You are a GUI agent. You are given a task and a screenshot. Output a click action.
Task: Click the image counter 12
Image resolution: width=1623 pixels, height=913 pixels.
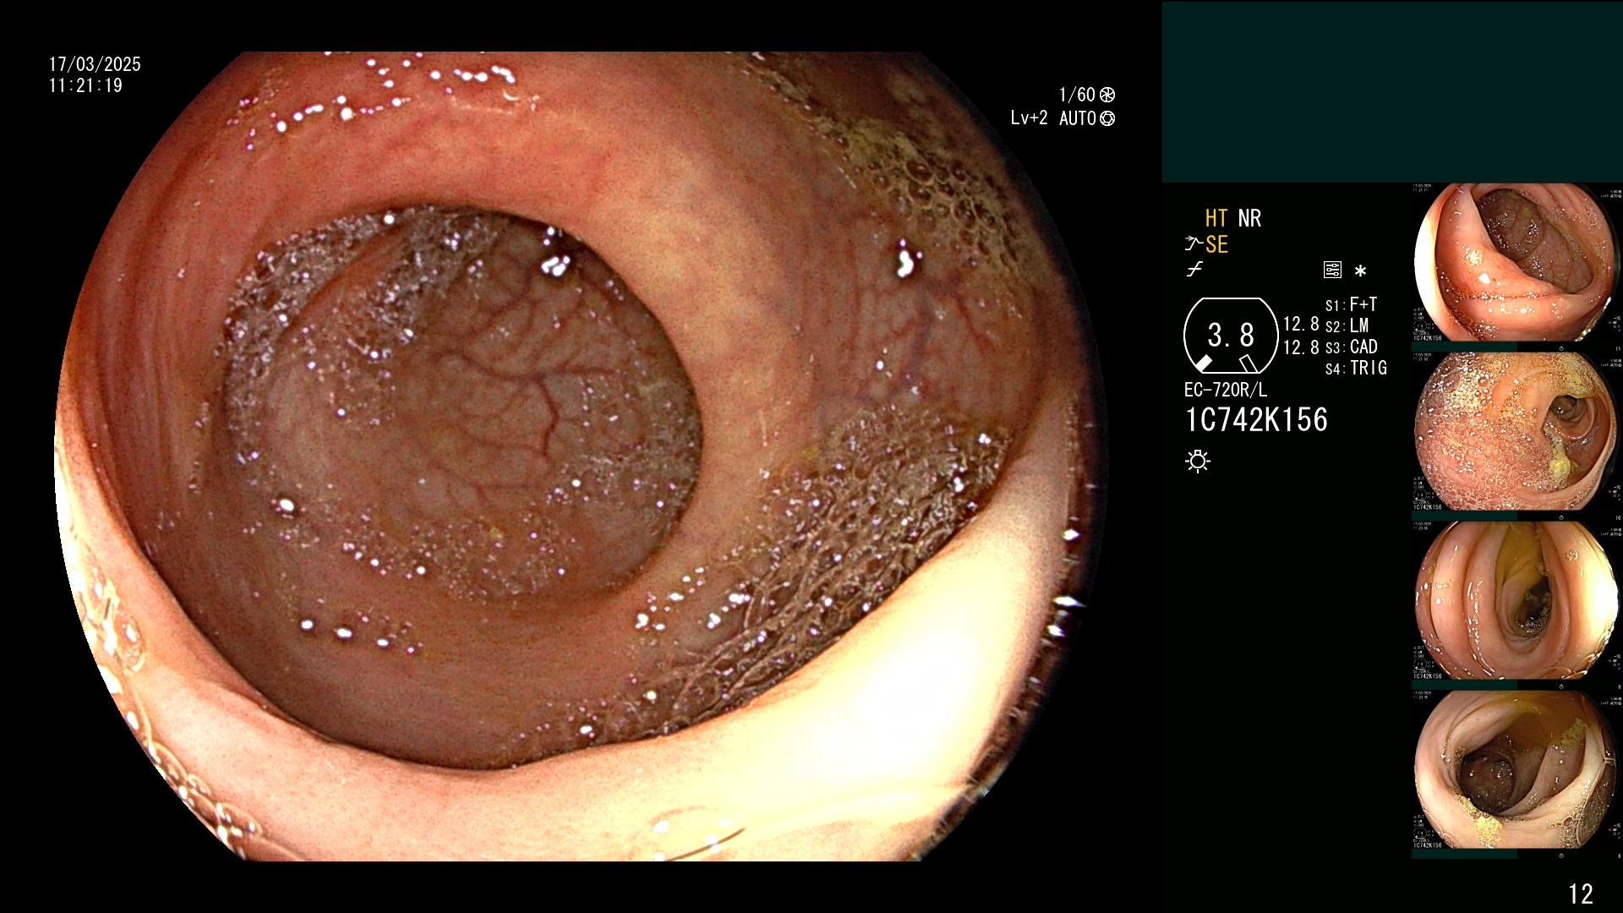1581,894
